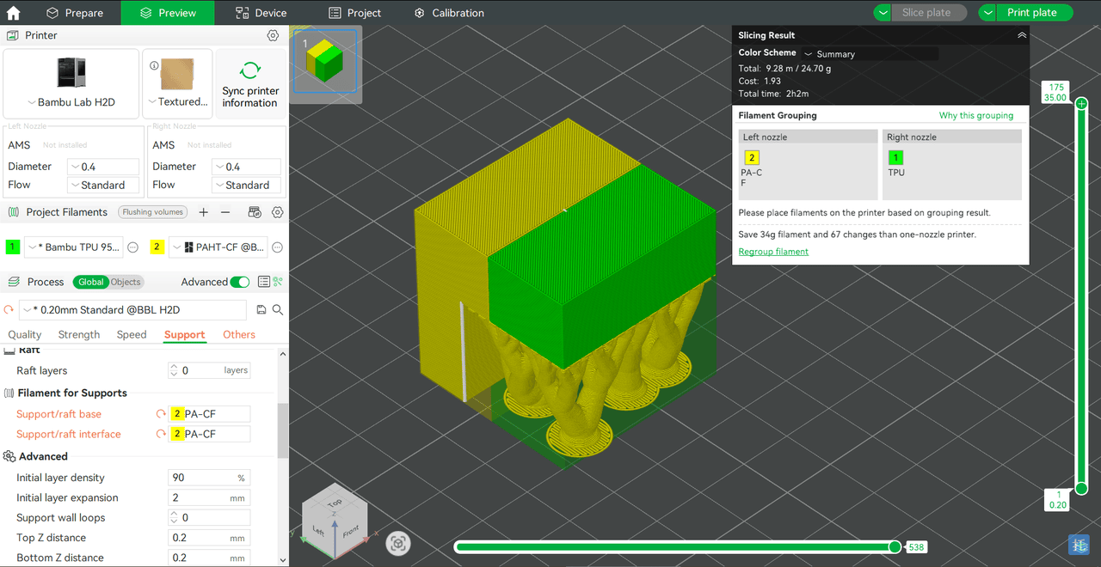The image size is (1101, 567).
Task: Reset Support/raft interface filament value
Action: tap(161, 434)
